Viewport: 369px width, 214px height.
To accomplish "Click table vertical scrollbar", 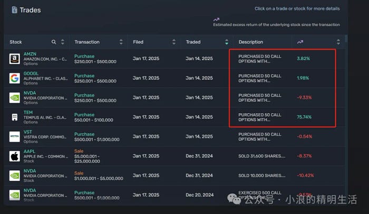I will click(346, 38).
